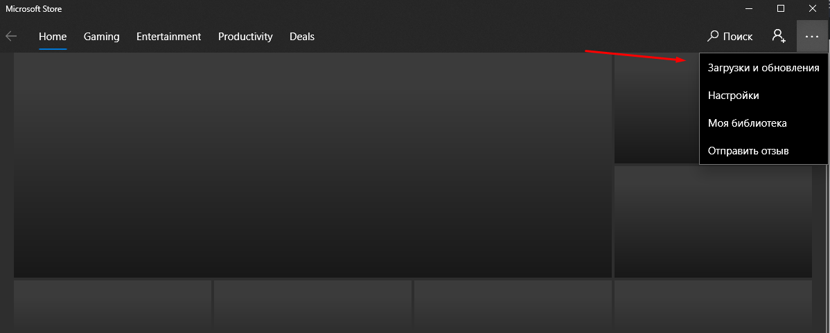Select Моя библиотека in the menu
This screenshot has width=830, height=333.
click(748, 123)
